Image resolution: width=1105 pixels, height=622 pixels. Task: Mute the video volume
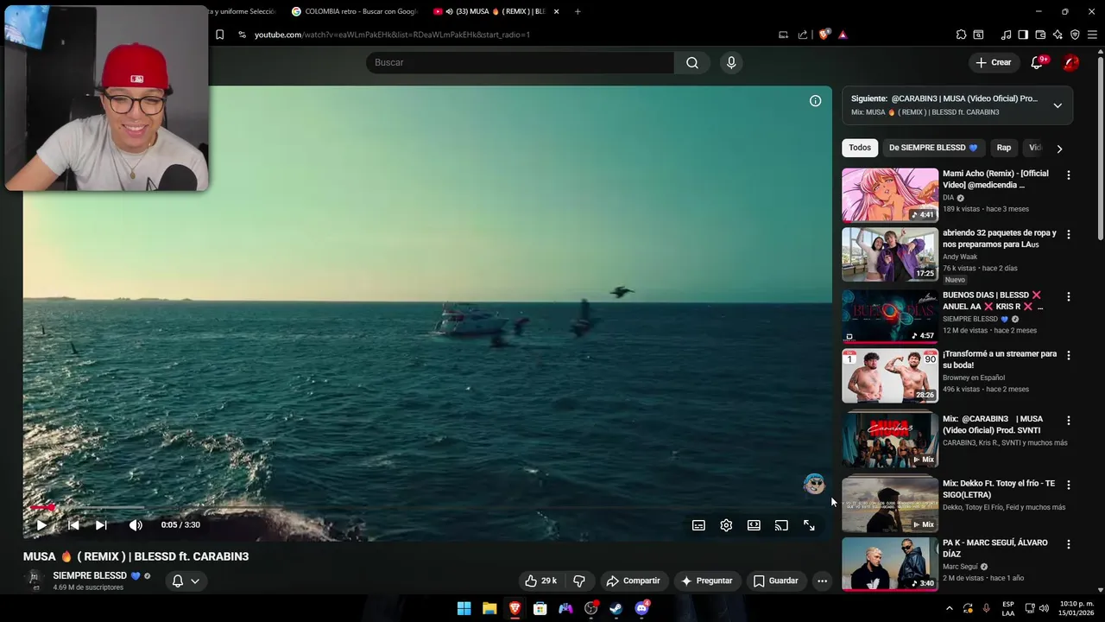[x=136, y=524]
